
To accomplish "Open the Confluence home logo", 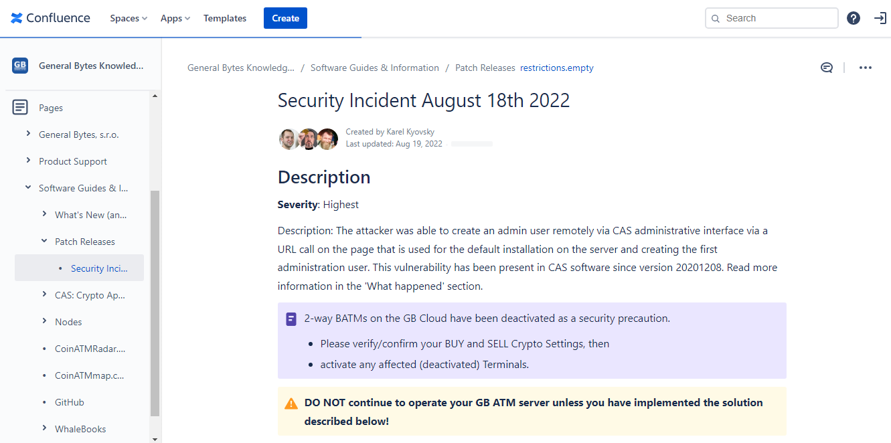I will (x=50, y=18).
